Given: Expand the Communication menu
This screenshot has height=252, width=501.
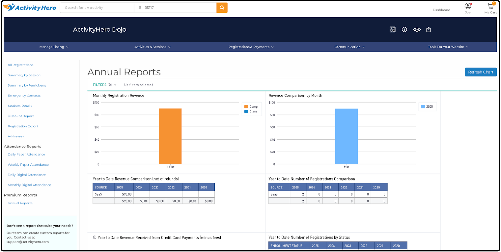Looking at the screenshot, I should coord(349,47).
